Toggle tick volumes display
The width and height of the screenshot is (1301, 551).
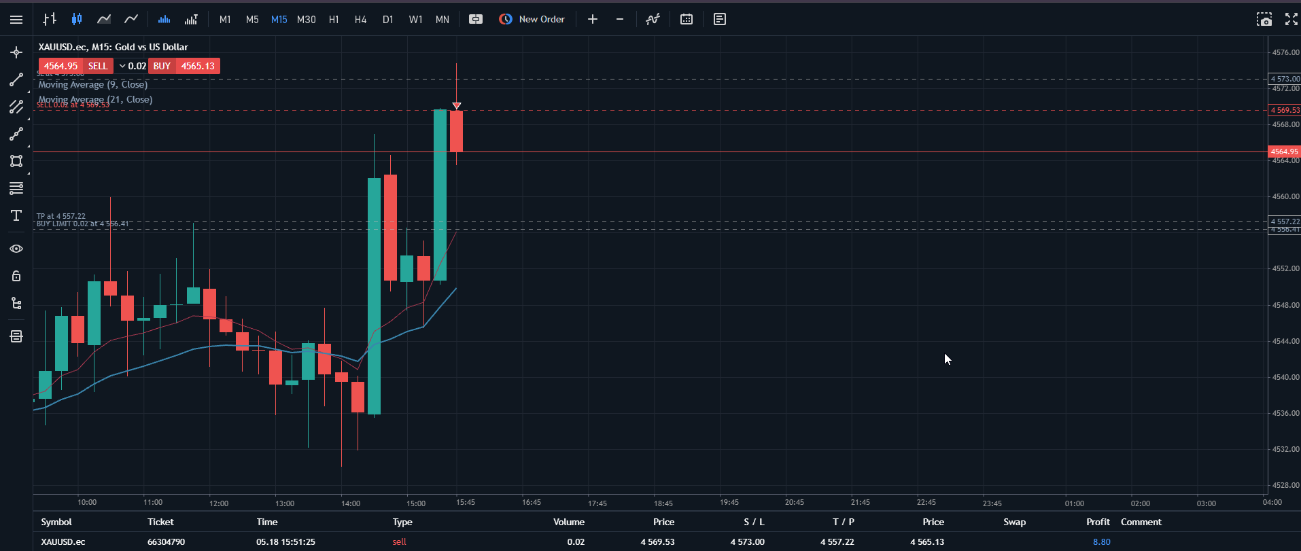(164, 20)
